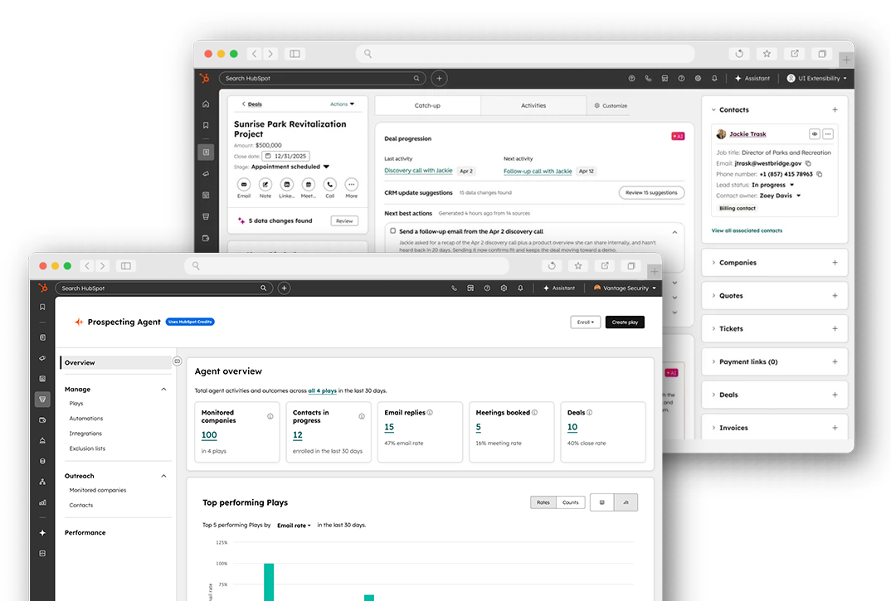Open Plays under Manage
Image resolution: width=891 pixels, height=601 pixels.
76,404
